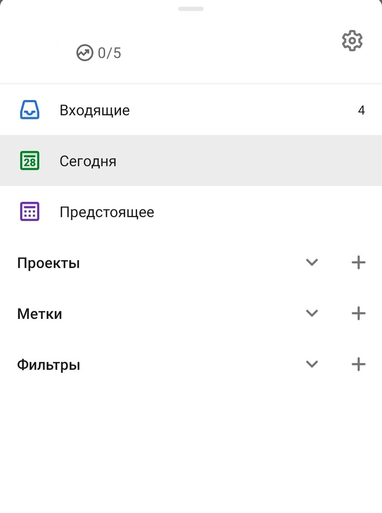This screenshot has height=513, width=382.
Task: Select the Метки section label
Action: (x=39, y=313)
